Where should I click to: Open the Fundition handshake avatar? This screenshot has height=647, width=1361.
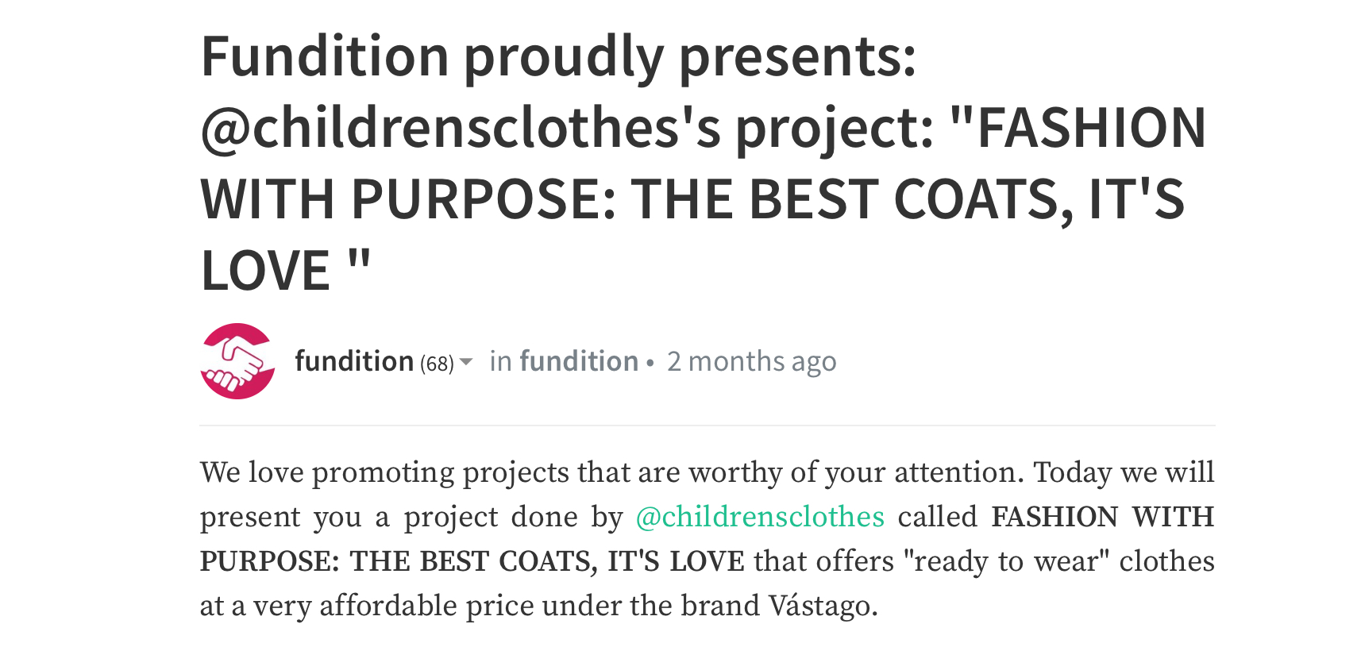tap(237, 361)
